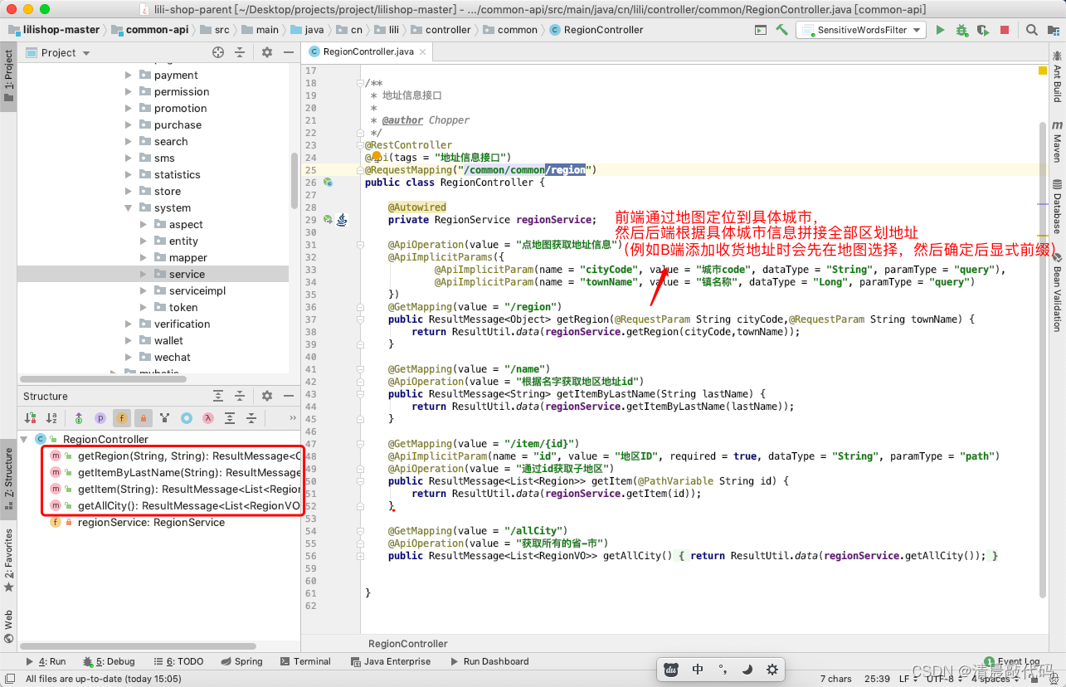The height and width of the screenshot is (687, 1066).
Task: Expand the serviceimpl folder
Action: [144, 291]
